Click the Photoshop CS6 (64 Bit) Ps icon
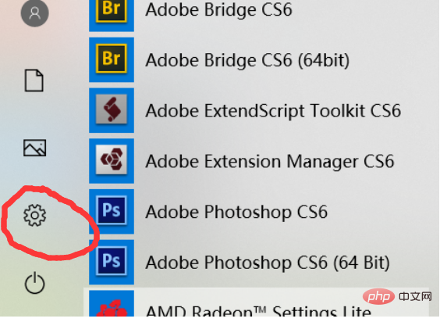Screen dimensions: 440x322 (x=112, y=262)
